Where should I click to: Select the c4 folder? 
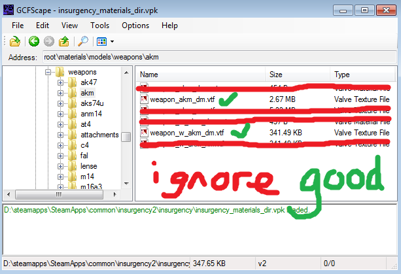pyautogui.click(x=84, y=145)
